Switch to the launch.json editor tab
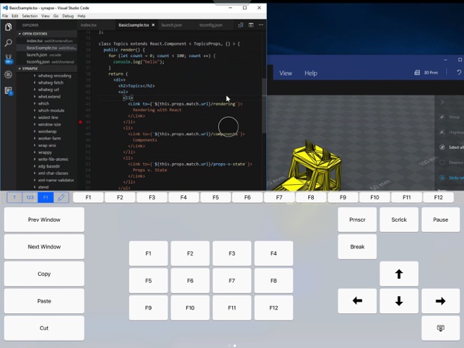This screenshot has height=348, width=464. coord(172,25)
